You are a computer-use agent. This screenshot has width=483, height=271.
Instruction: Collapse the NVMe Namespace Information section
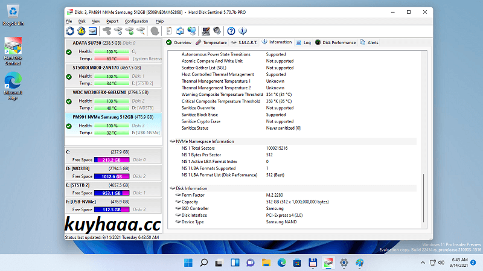pos(173,141)
